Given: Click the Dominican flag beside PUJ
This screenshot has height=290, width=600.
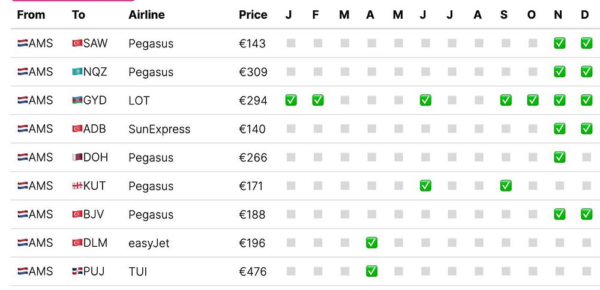Looking at the screenshot, I should click(x=77, y=271).
